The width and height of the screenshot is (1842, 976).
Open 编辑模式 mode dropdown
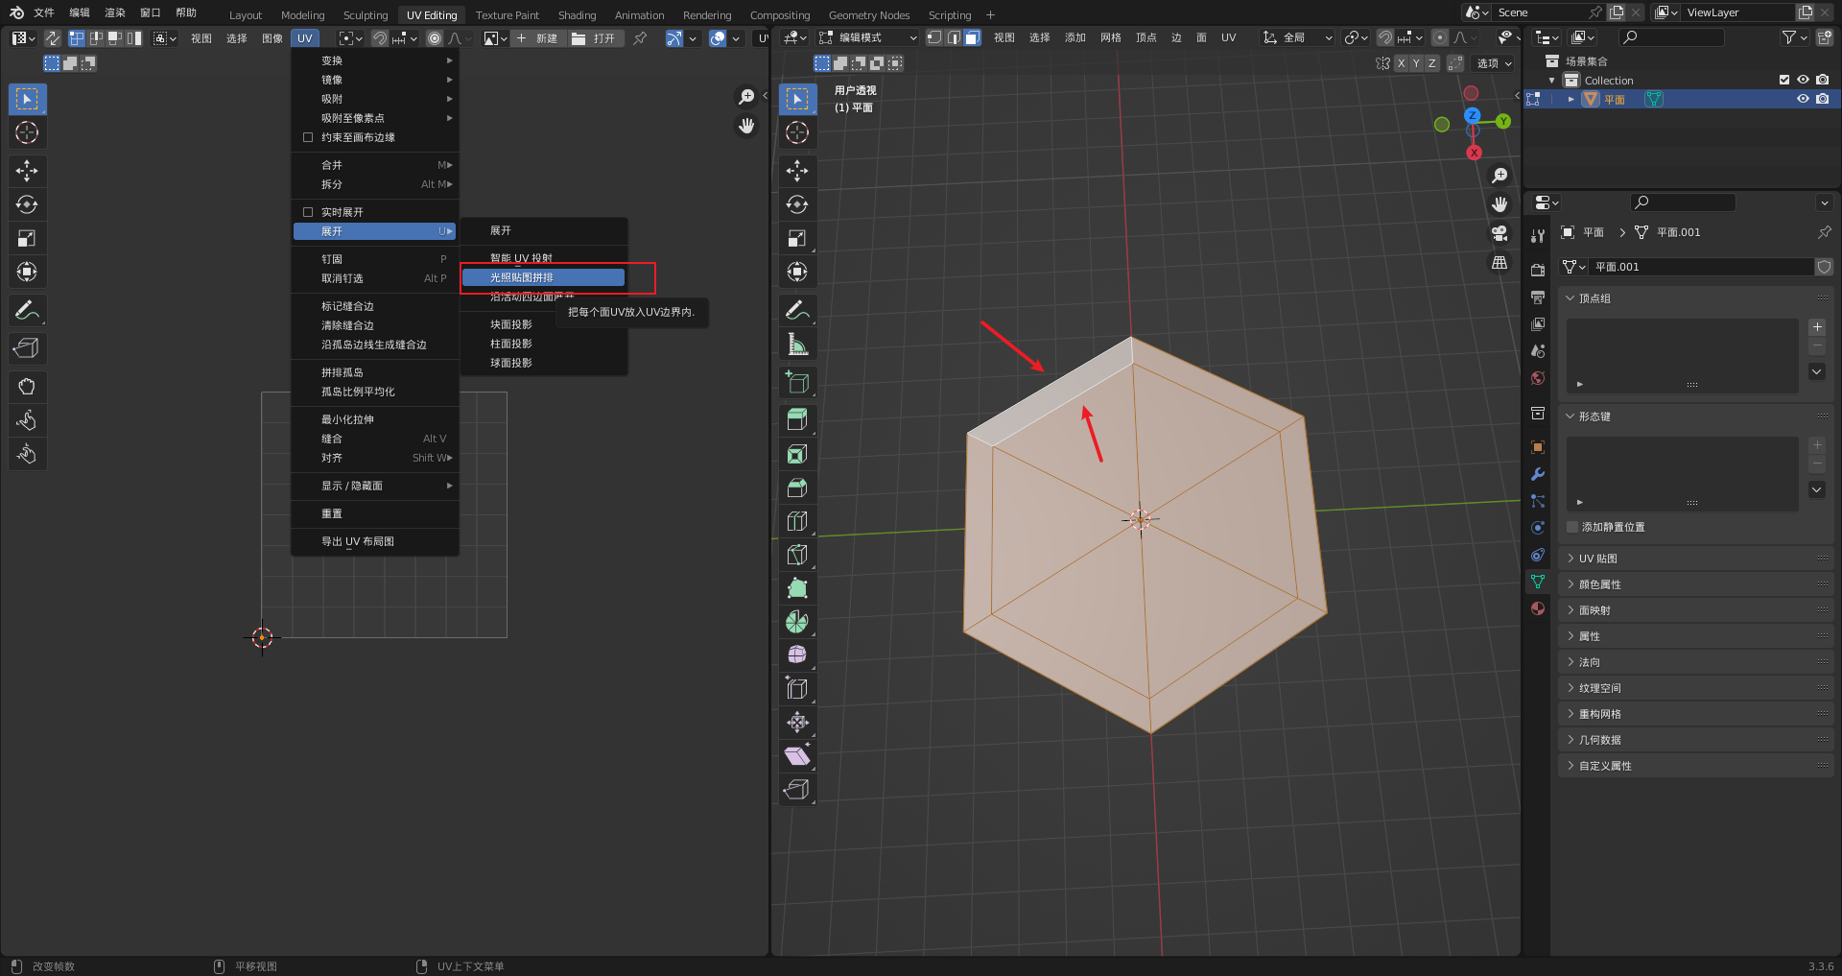[868, 37]
